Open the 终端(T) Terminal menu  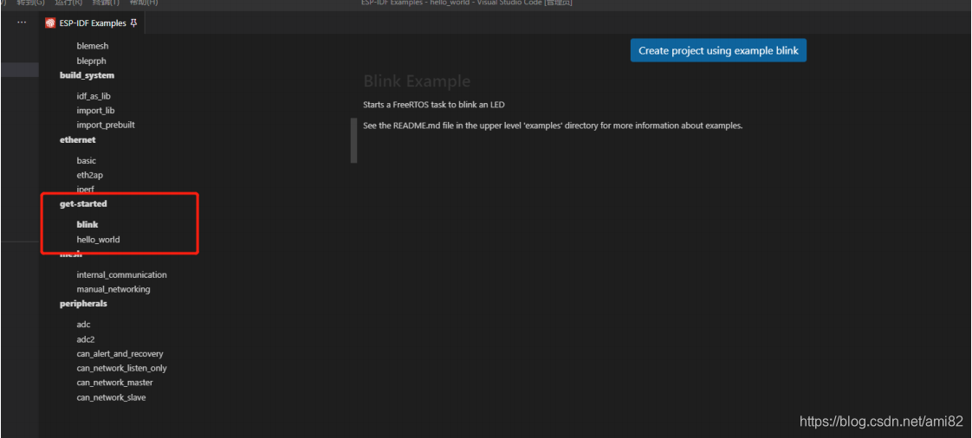(x=106, y=3)
